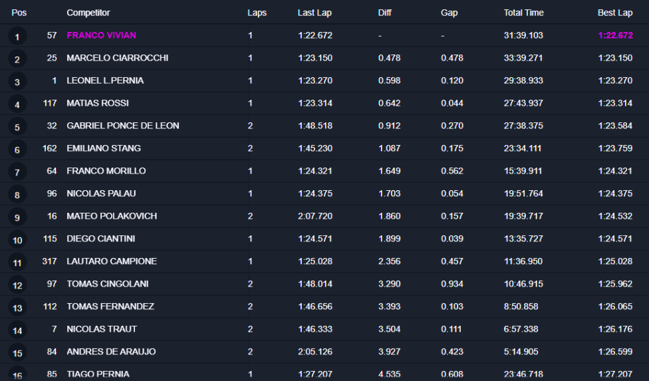The width and height of the screenshot is (649, 381).
Task: Click the position 10 circle badge
Action: [17, 240]
